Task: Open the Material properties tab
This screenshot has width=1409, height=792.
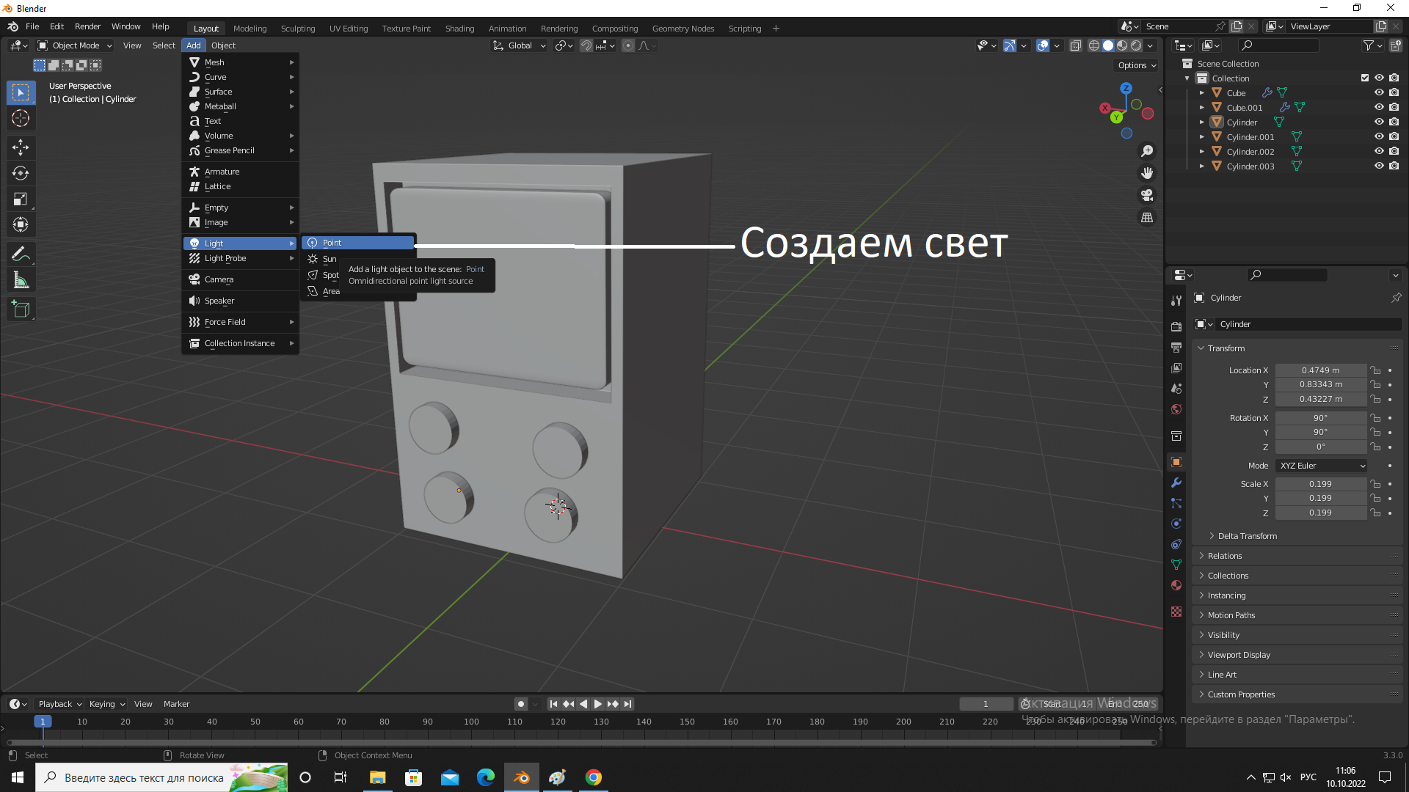Action: (x=1176, y=585)
